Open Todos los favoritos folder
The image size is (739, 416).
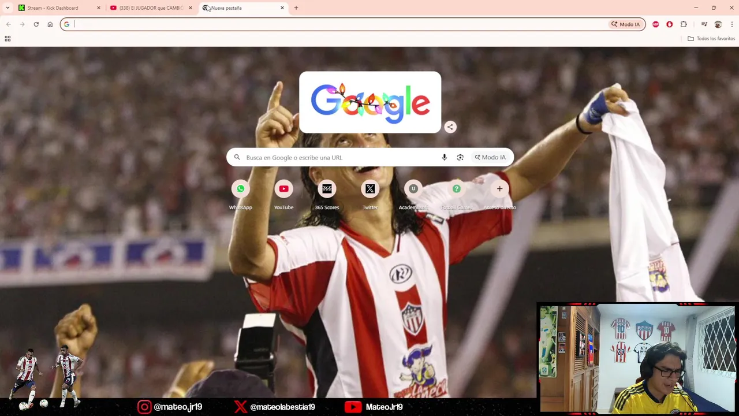point(711,39)
